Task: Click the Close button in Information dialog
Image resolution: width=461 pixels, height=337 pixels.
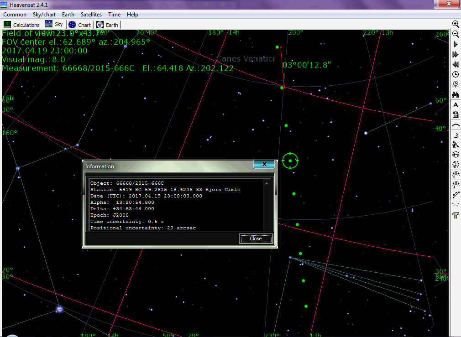Action: [256, 238]
